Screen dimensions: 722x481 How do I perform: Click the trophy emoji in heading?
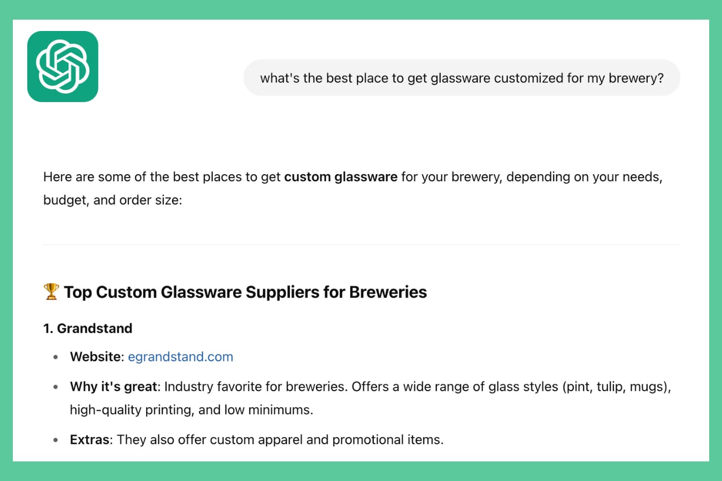coord(51,291)
